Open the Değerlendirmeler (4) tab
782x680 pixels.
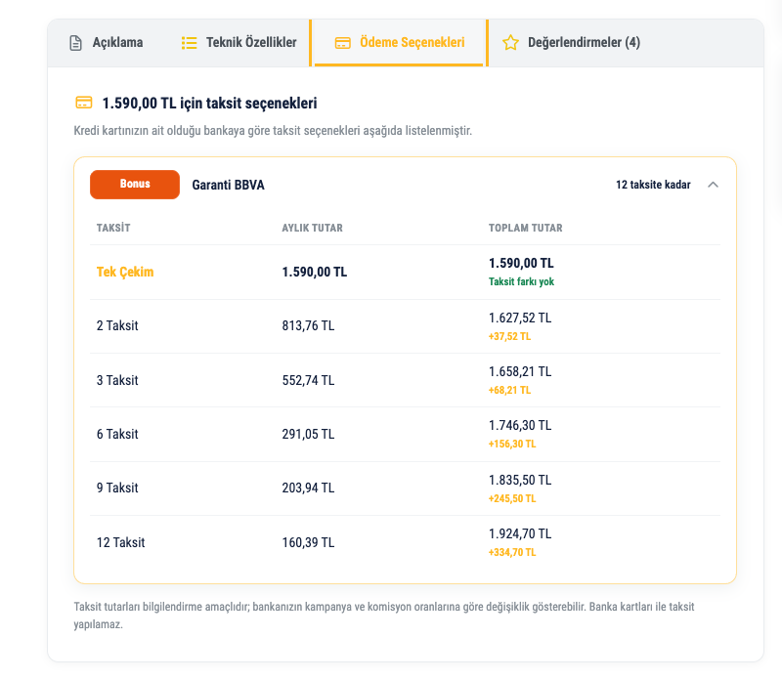coord(571,43)
